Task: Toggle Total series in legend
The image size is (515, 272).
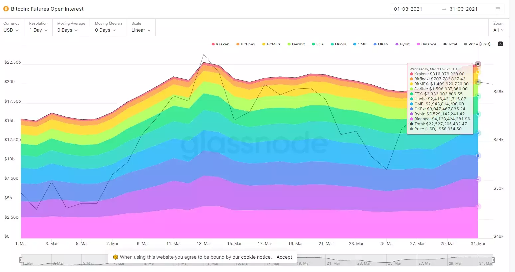Action: (x=450, y=44)
